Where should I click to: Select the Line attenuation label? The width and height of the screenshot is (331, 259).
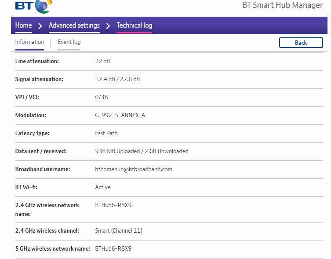37,61
